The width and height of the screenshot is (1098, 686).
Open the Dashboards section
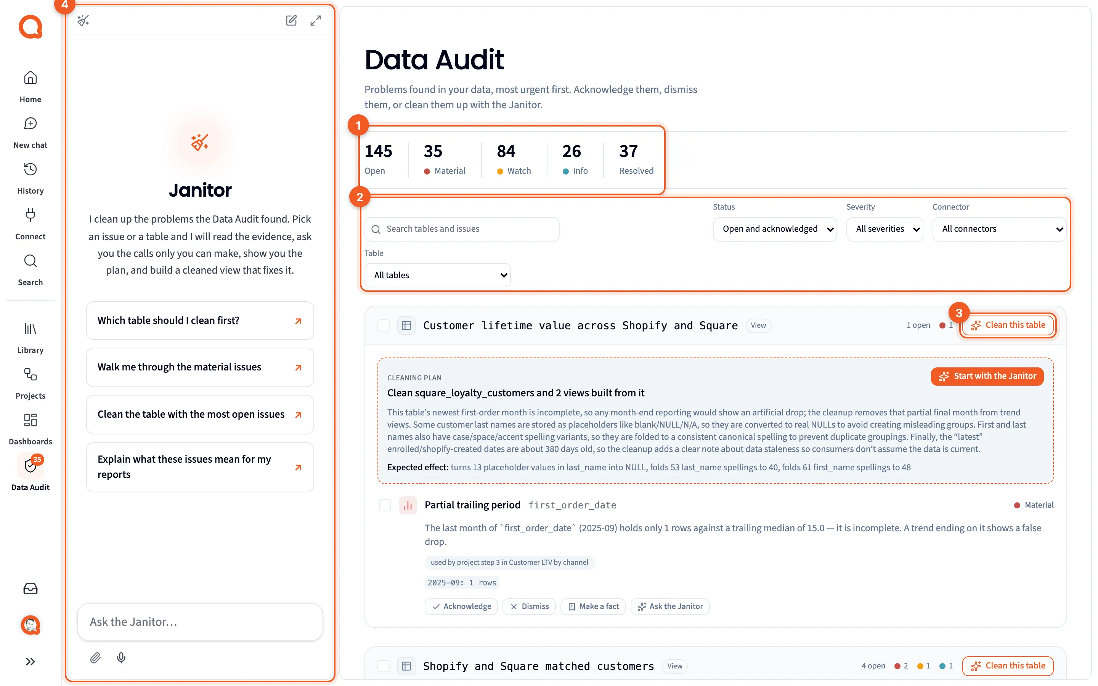[30, 429]
